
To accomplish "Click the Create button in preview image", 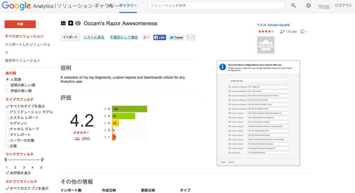I will click(x=223, y=162).
